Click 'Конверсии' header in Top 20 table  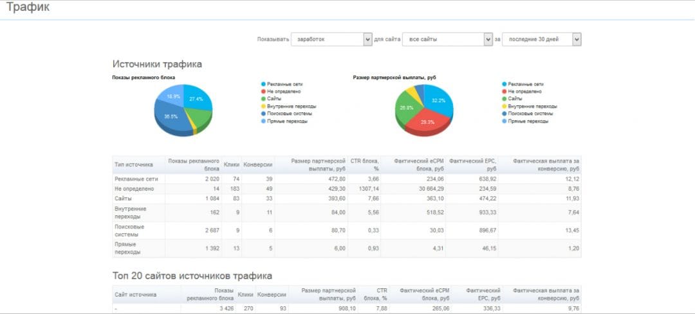tap(272, 295)
